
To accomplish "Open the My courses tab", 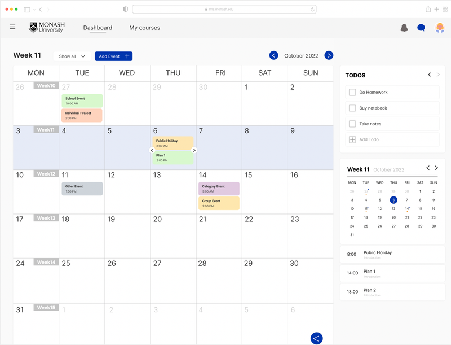I will [x=145, y=28].
